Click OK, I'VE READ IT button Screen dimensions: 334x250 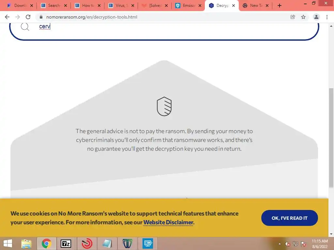pos(290,218)
